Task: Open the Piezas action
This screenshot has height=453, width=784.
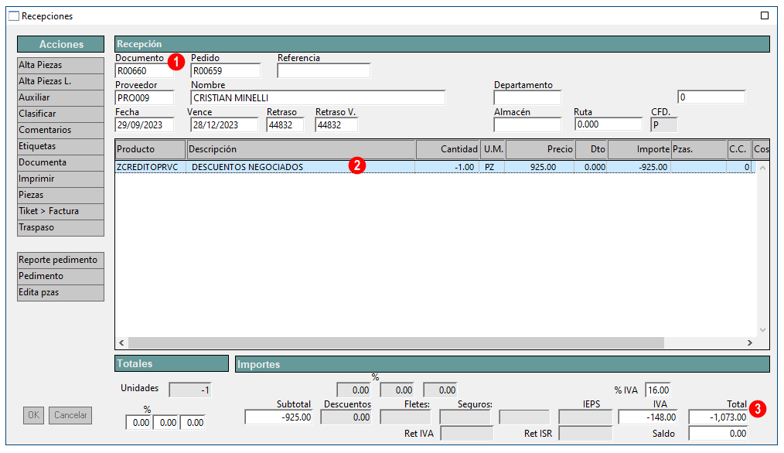Action: coord(60,195)
